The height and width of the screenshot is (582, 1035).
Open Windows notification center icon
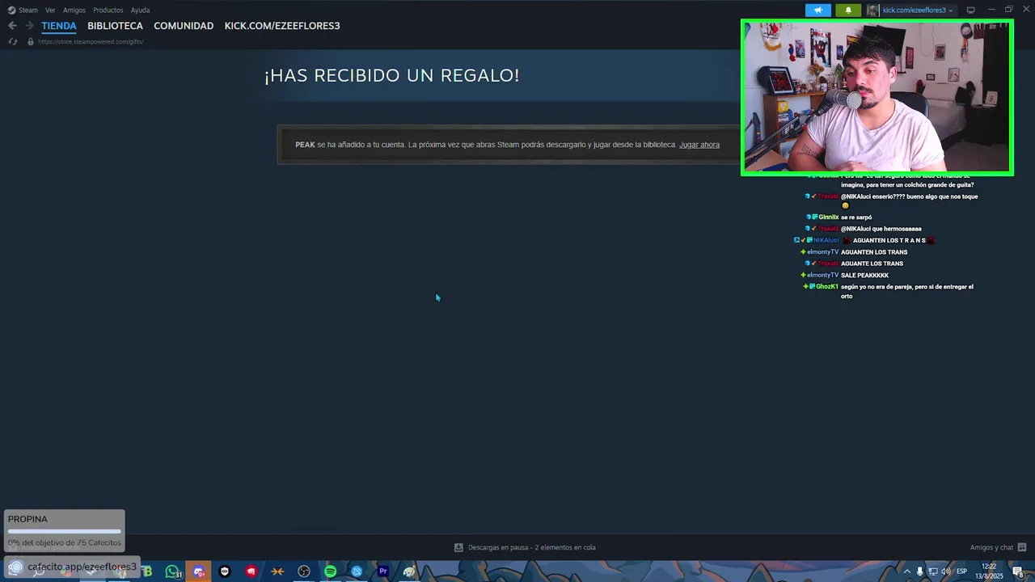click(1018, 571)
